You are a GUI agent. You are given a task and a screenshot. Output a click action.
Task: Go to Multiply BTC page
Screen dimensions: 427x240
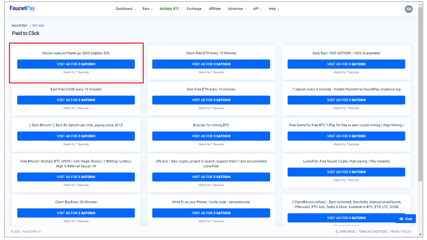click(x=170, y=9)
